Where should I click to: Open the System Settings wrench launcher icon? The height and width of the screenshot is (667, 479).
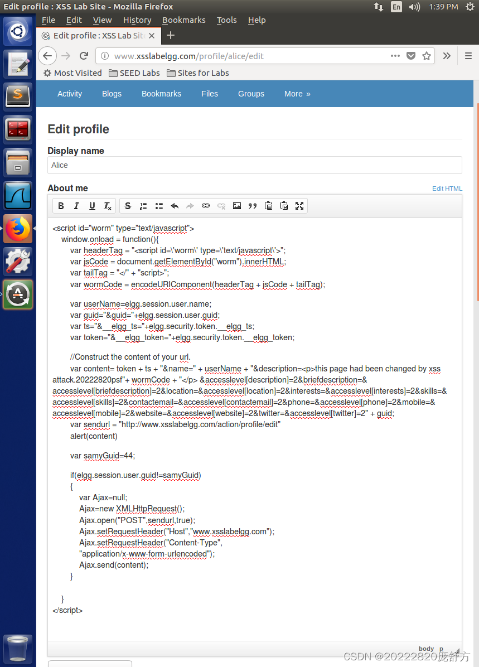pyautogui.click(x=18, y=261)
